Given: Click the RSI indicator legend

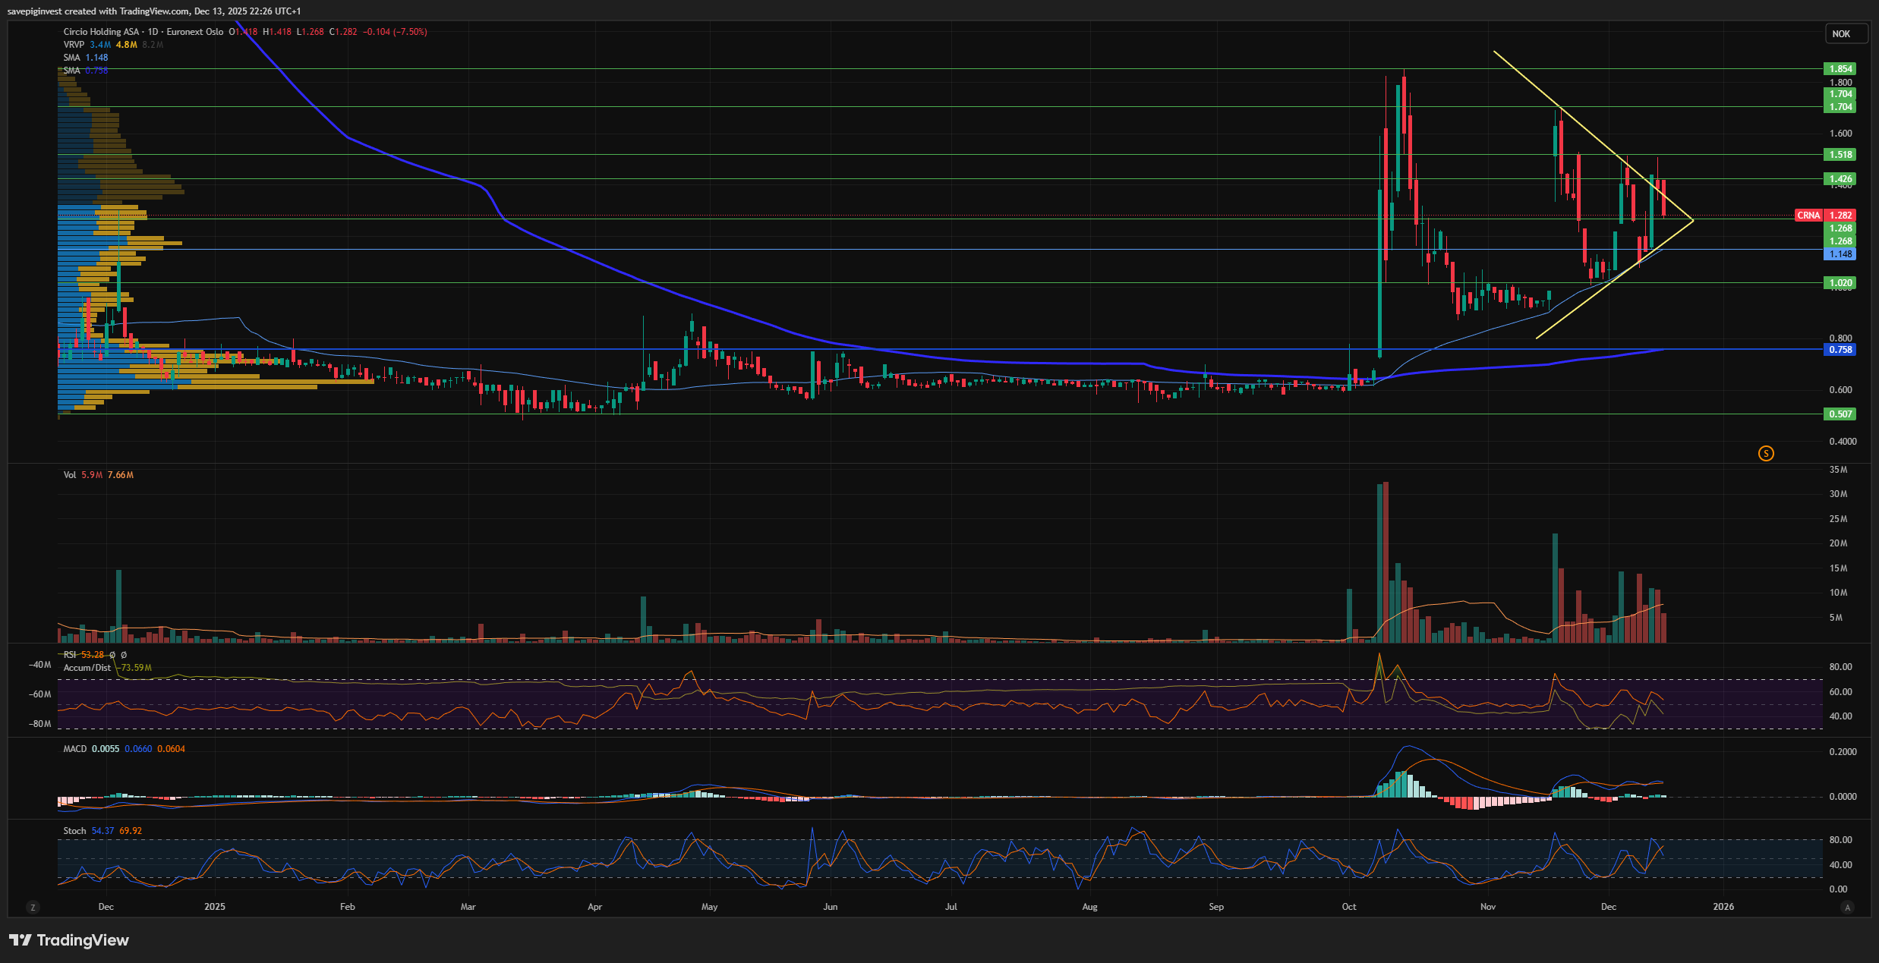Looking at the screenshot, I should [70, 655].
